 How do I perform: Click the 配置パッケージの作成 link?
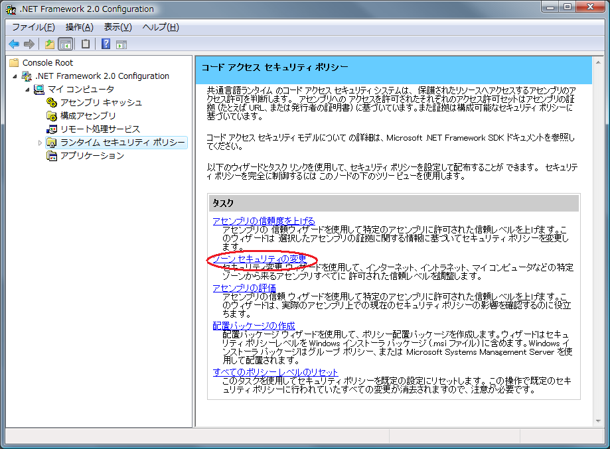click(x=254, y=326)
